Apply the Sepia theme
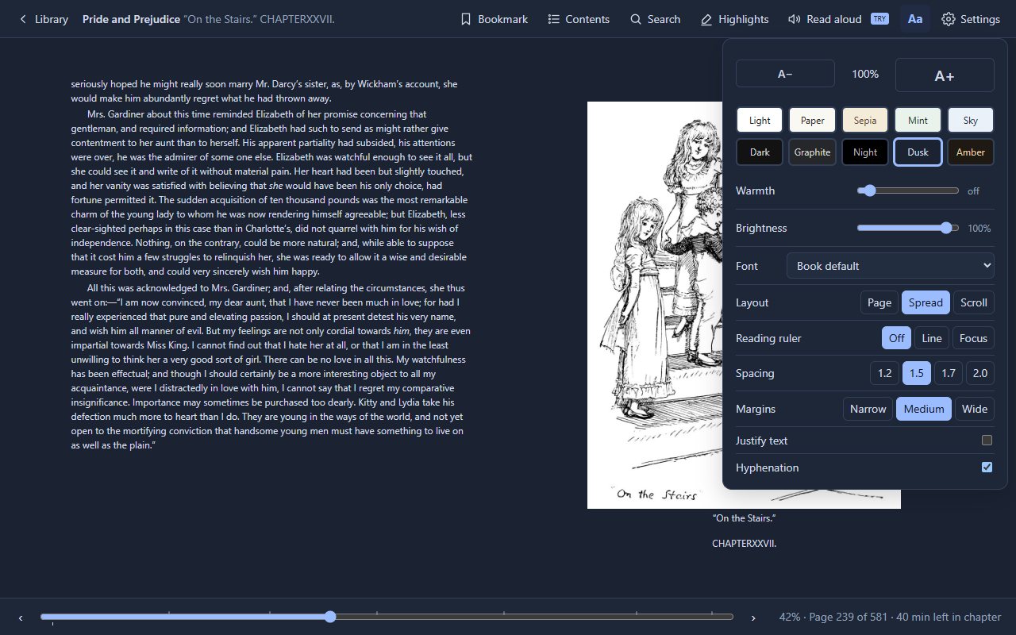The height and width of the screenshot is (635, 1016). point(865,120)
